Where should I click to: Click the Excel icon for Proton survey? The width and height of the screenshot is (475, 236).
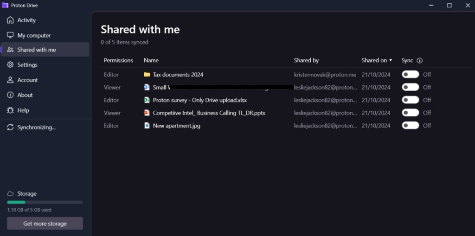point(147,100)
